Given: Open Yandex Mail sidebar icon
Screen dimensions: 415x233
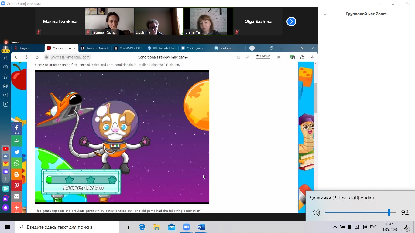Looking at the screenshot, I should coord(5,164).
